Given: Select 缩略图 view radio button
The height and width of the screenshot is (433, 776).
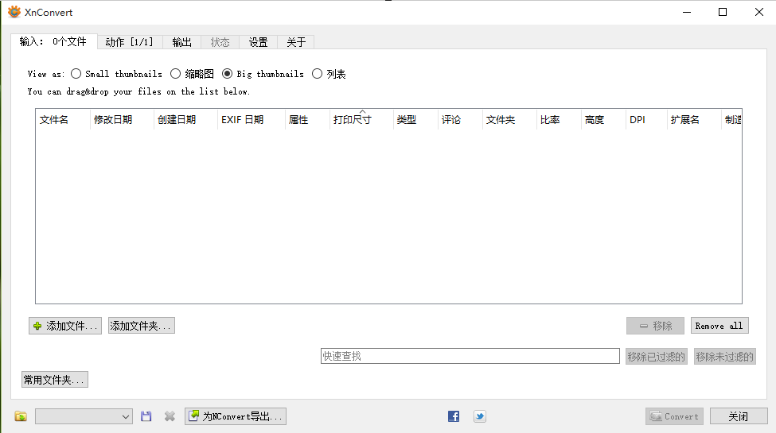Looking at the screenshot, I should coord(175,74).
